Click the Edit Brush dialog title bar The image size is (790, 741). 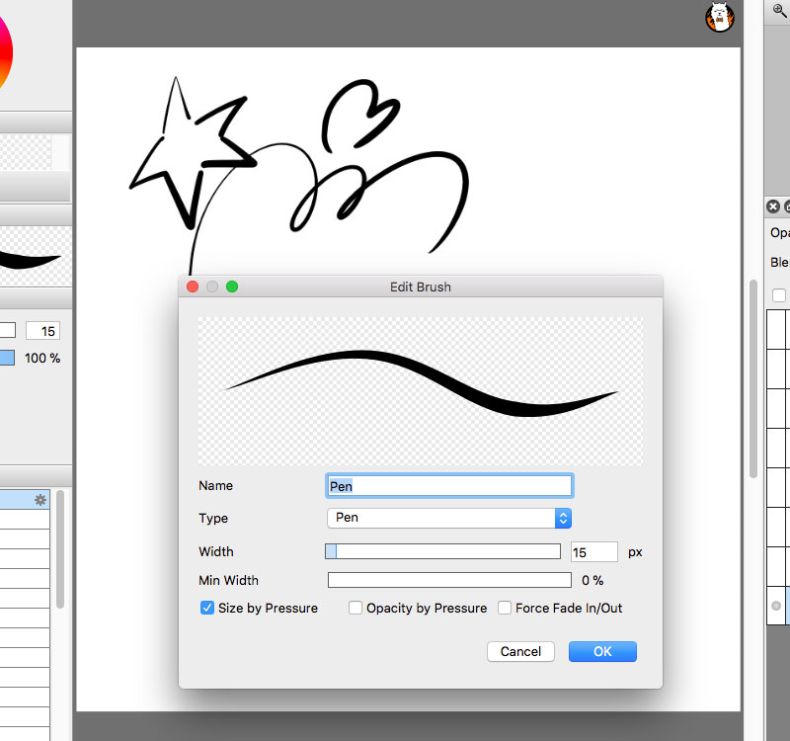point(421,287)
